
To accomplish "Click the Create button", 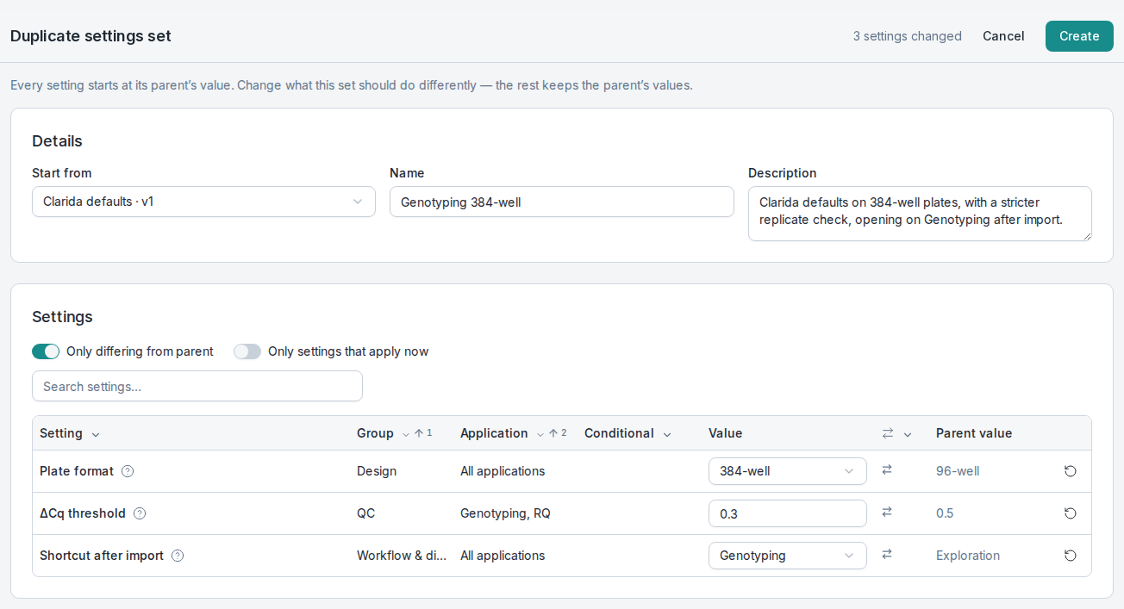I will 1079,36.
